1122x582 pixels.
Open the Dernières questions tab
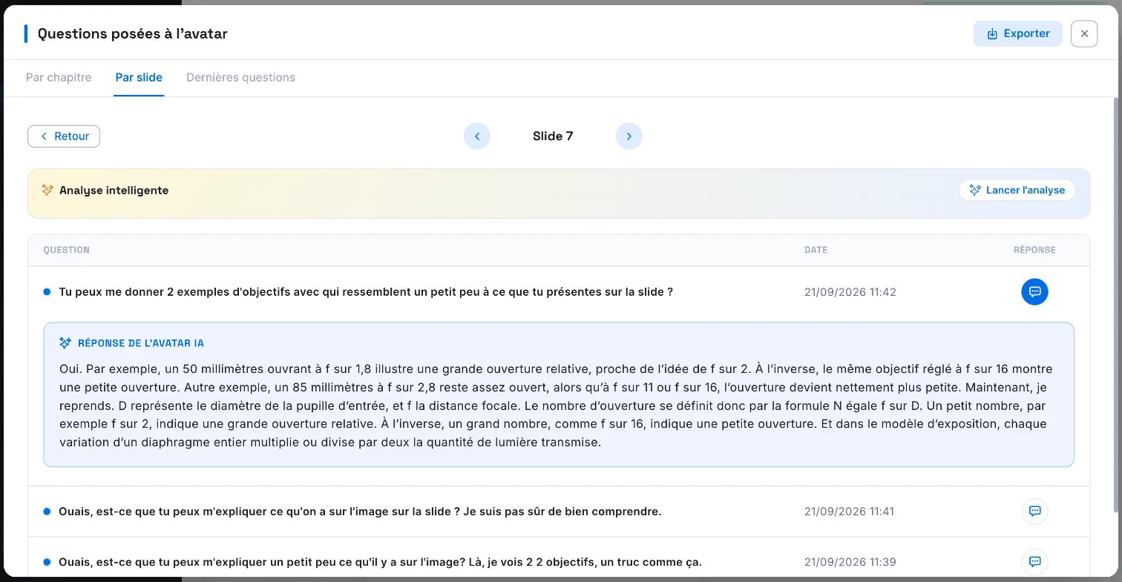pos(240,77)
